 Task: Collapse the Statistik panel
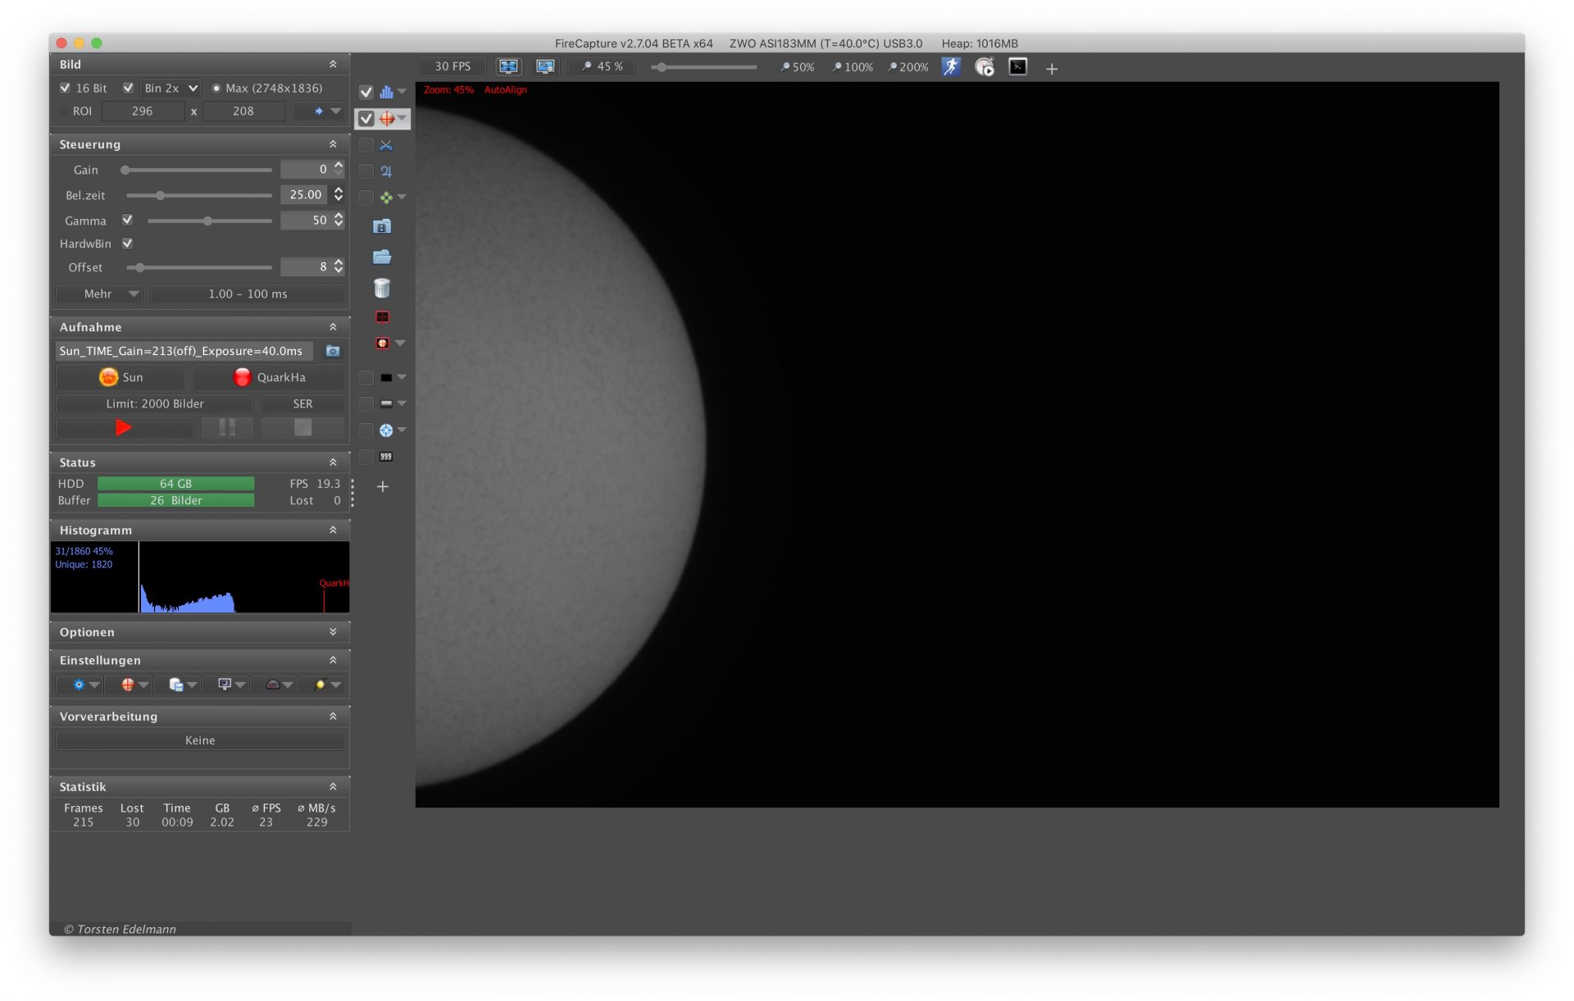(333, 786)
